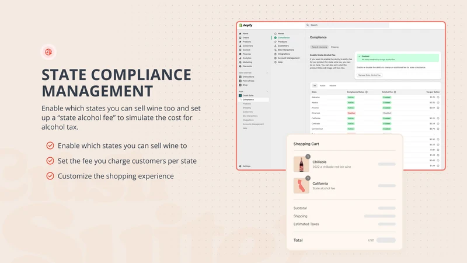
Task: Open Settings at sidebar bottom
Action: (246, 166)
